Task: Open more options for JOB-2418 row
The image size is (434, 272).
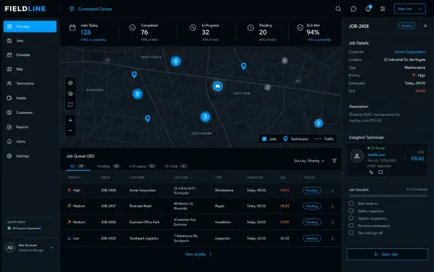Action: coord(332,191)
